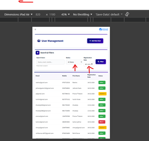This screenshot has height=141, width=149.
Task: Select the harish@gmail.com email cell
Action: (42, 99)
